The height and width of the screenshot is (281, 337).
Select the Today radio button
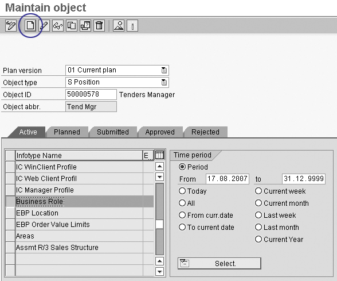(182, 191)
